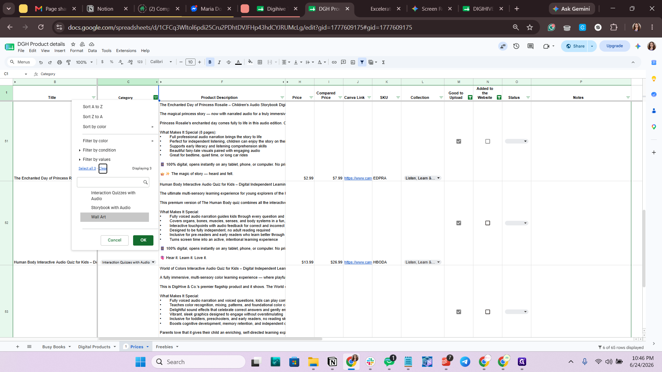The image size is (662, 372).
Task: Open version history clock icon
Action: 516,46
